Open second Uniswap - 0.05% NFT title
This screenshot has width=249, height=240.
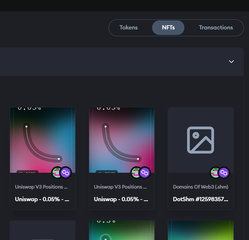(x=121, y=199)
